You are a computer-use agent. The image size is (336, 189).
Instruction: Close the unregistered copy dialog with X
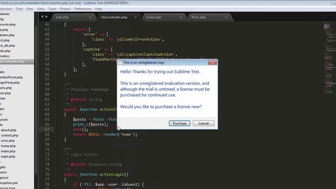[212, 62]
